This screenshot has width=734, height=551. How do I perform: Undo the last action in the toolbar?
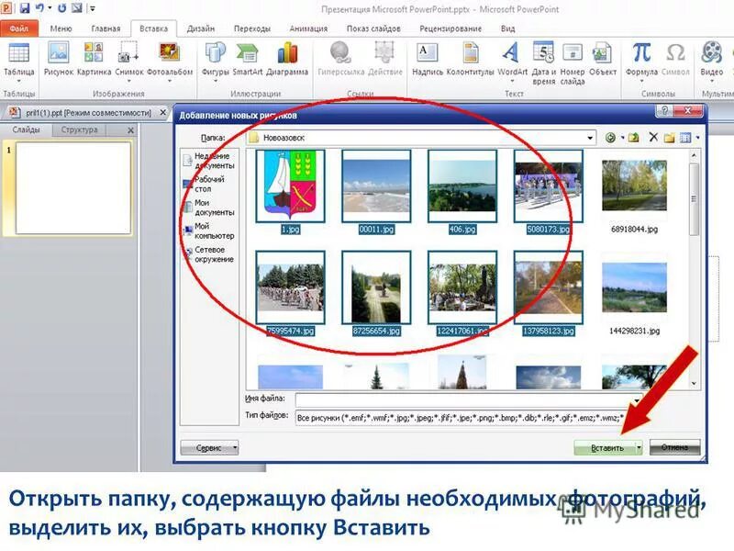pos(40,8)
